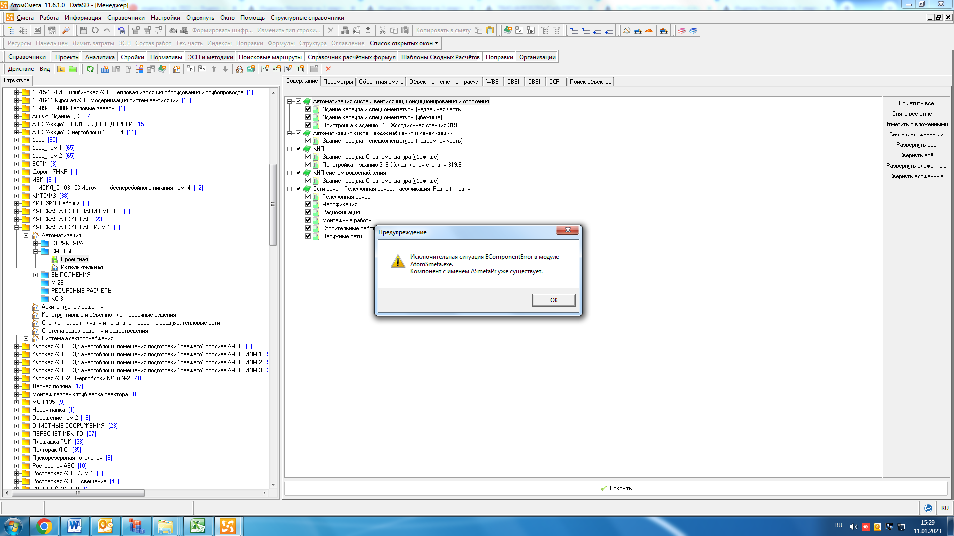The image size is (954, 536).
Task: Click the move up arrow icon
Action: point(214,69)
